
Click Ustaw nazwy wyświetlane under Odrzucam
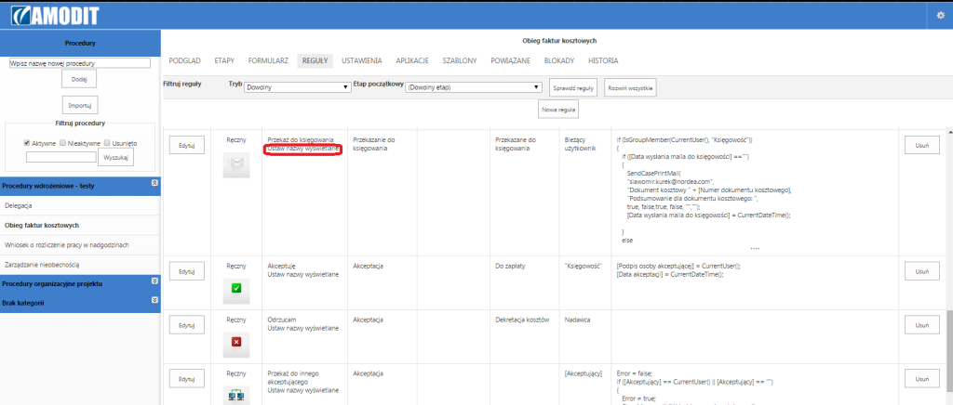tap(303, 328)
